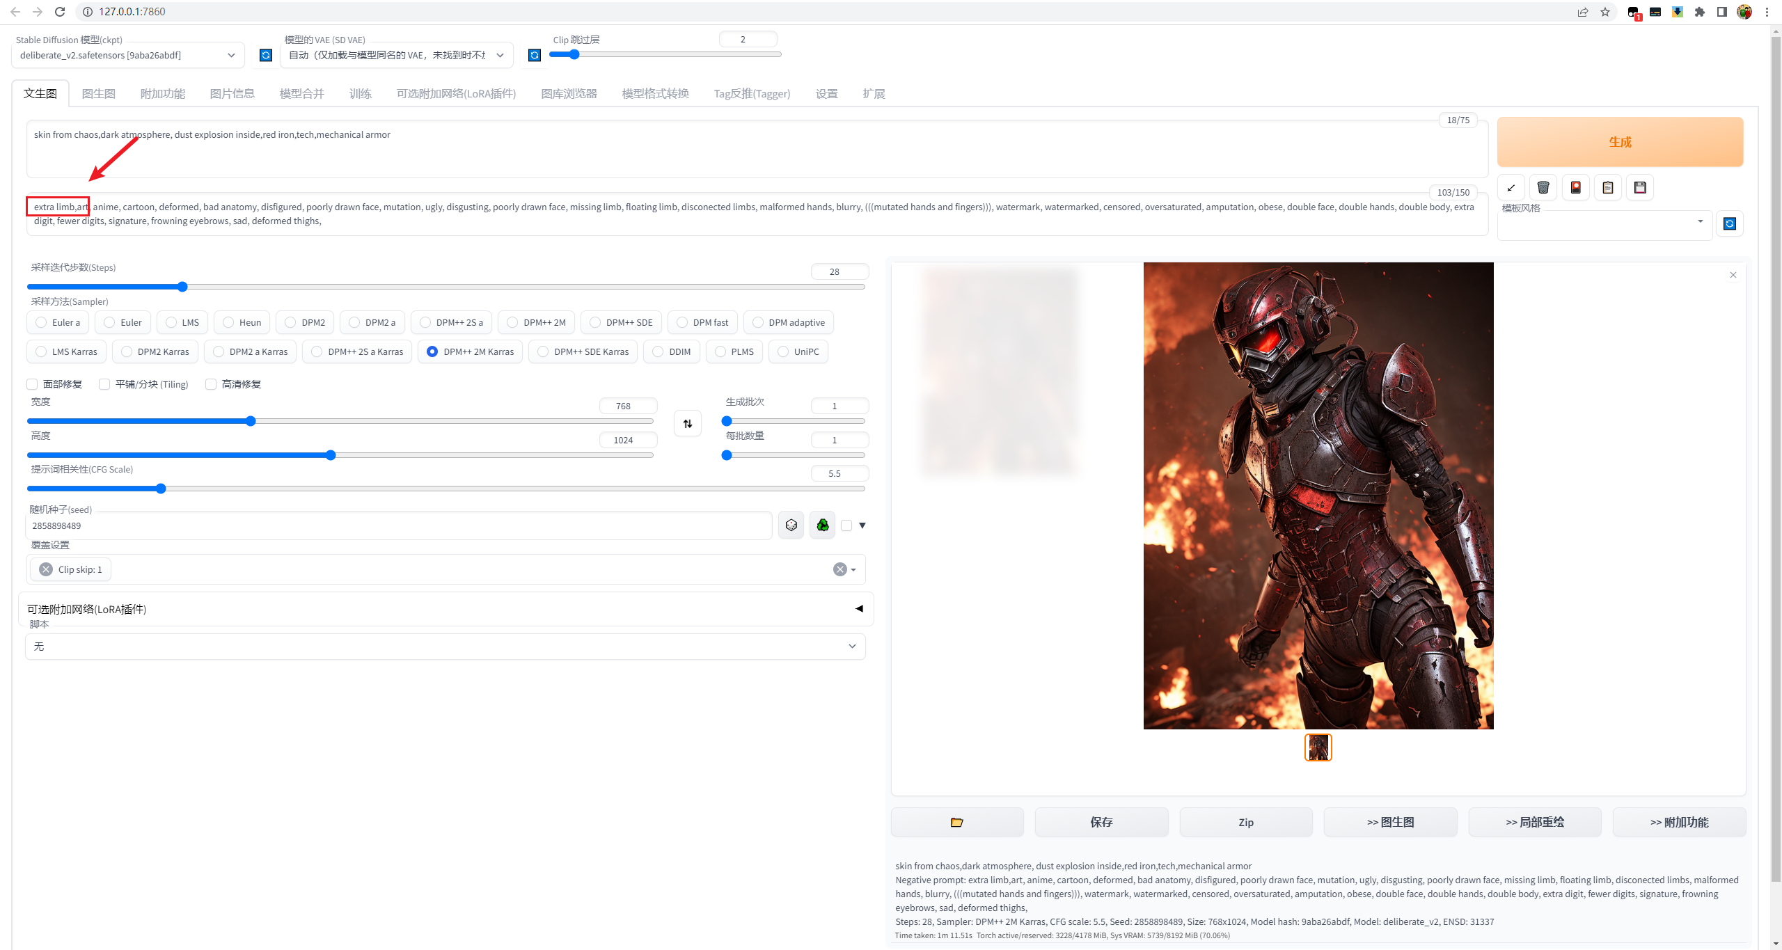Toggle the 高清修复 checkbox
1782x950 pixels.
click(x=211, y=384)
